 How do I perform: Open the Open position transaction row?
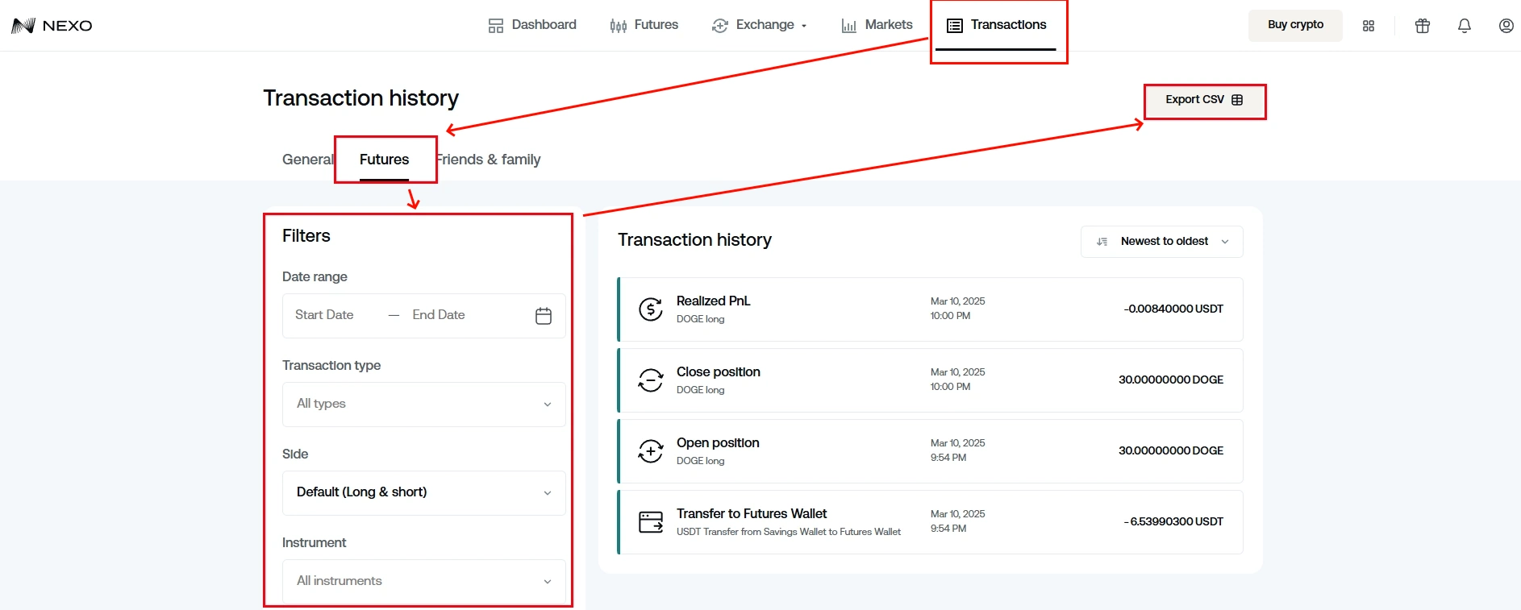pos(930,451)
